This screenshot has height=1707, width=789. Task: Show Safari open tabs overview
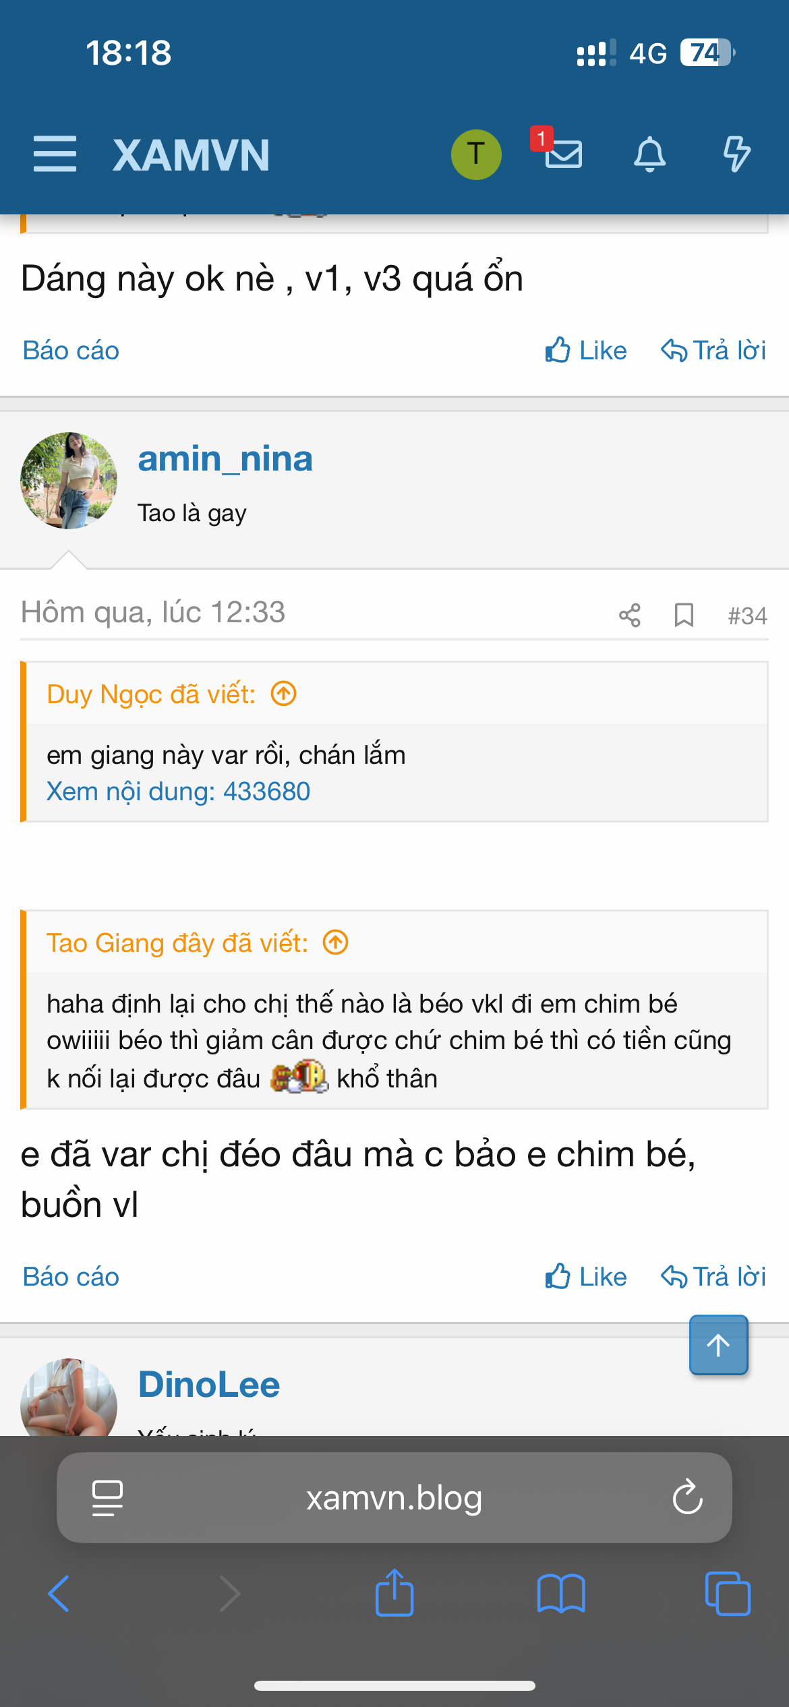coord(727,1594)
